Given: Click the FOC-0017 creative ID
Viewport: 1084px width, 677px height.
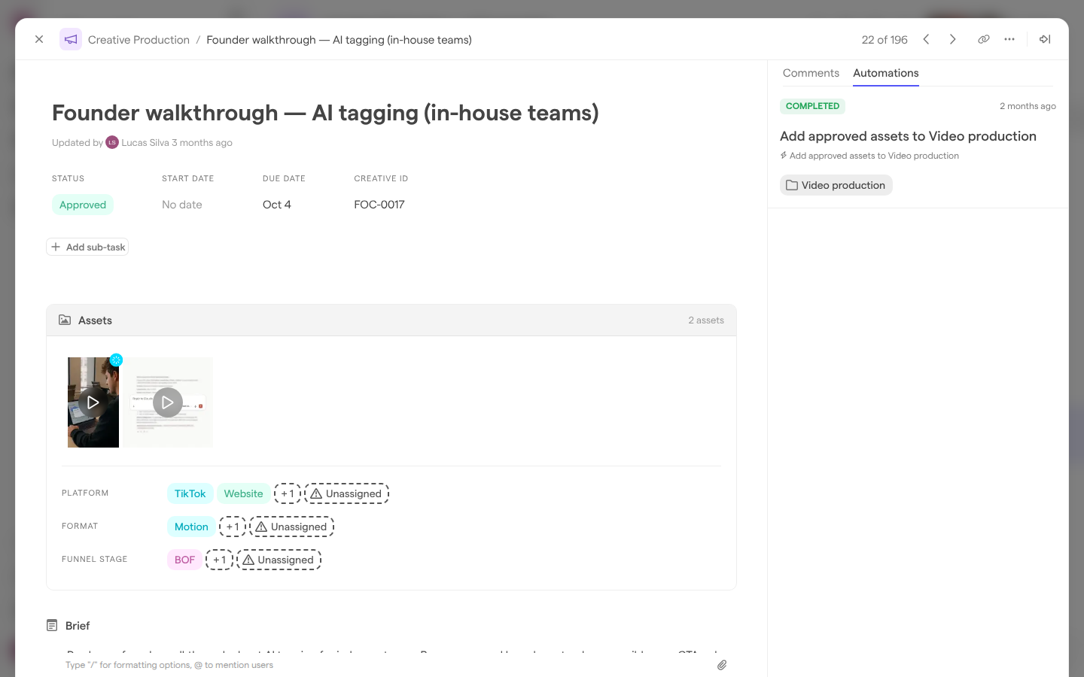Looking at the screenshot, I should [379, 205].
